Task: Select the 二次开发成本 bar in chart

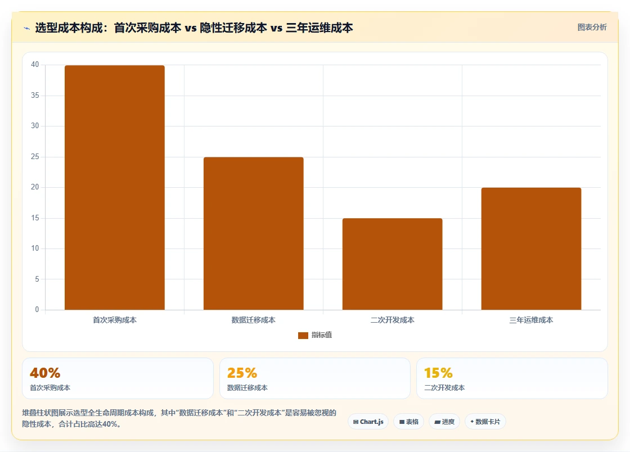Action: coord(392,264)
